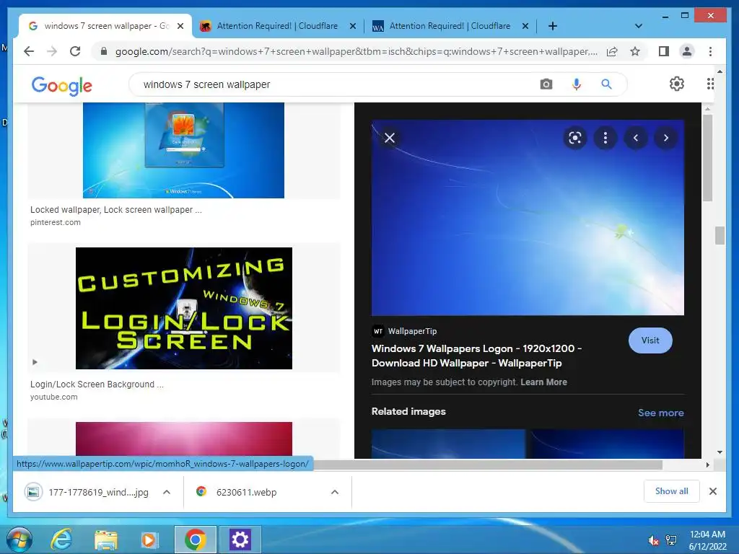Show the next image in preview
This screenshot has width=739, height=554.
[x=666, y=138]
